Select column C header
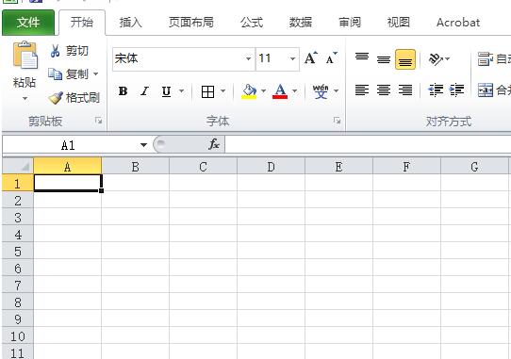 point(203,167)
